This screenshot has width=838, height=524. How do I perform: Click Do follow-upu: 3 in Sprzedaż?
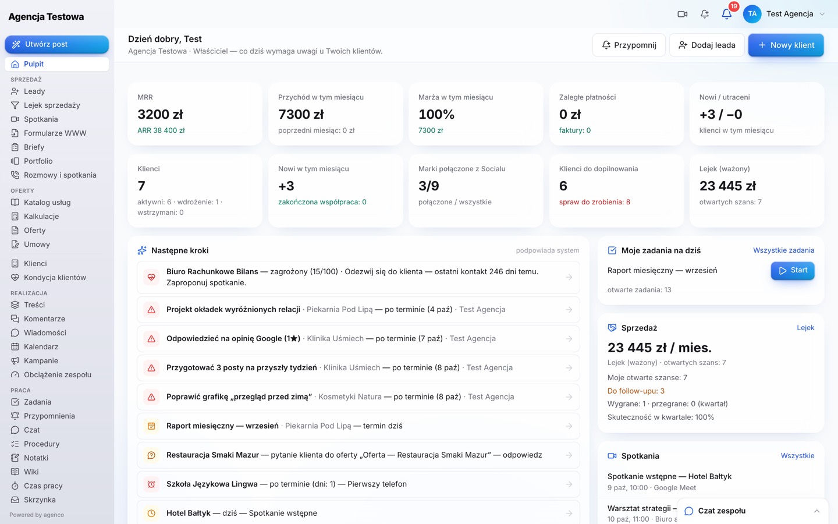[x=636, y=391]
